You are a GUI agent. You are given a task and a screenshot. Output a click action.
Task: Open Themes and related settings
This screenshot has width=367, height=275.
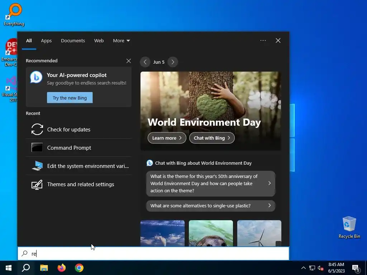[x=78, y=184]
